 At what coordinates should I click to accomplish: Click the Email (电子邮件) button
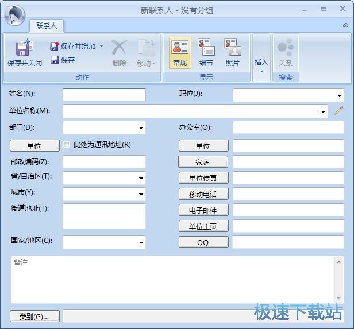click(203, 210)
